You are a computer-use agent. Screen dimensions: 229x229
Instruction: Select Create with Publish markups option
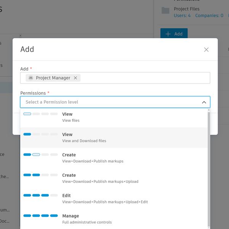[114, 158]
